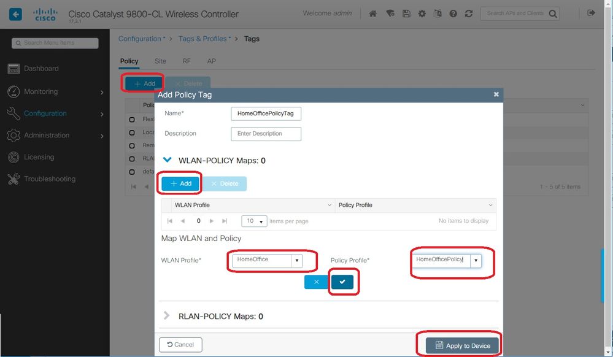
Task: Click the page number field in pager
Action: click(x=198, y=221)
